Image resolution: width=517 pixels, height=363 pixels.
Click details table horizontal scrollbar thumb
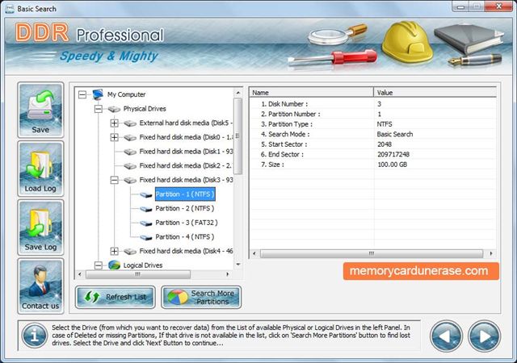pos(372,253)
